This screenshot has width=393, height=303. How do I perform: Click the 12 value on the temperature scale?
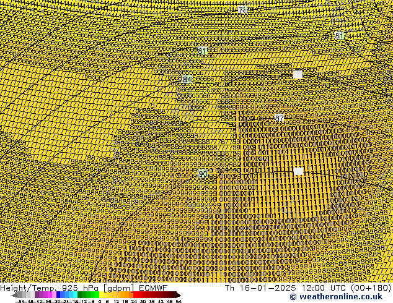coord(116,301)
